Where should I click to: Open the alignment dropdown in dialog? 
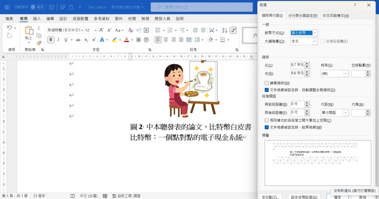pos(315,33)
